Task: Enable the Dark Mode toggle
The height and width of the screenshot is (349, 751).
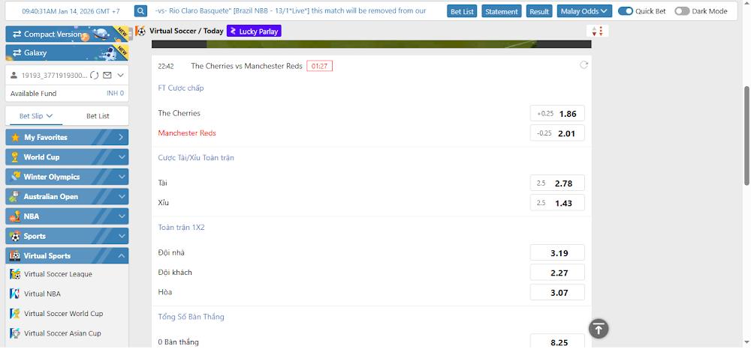Action: click(682, 11)
